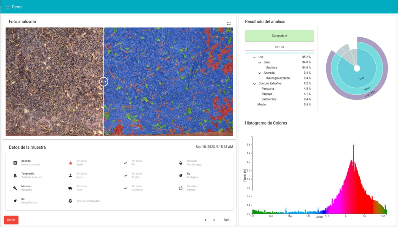Image resolution: width=398 pixels, height=227 pixels.
Task: Click the red Grado bar chart icon
Action: click(x=70, y=163)
